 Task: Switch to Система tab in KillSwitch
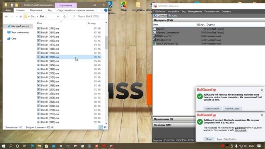coord(160,16)
